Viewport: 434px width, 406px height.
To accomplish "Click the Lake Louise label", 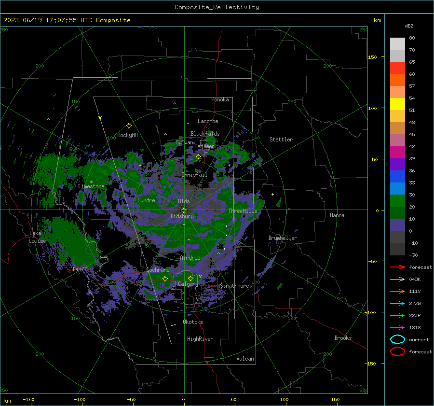I will 37,237.
